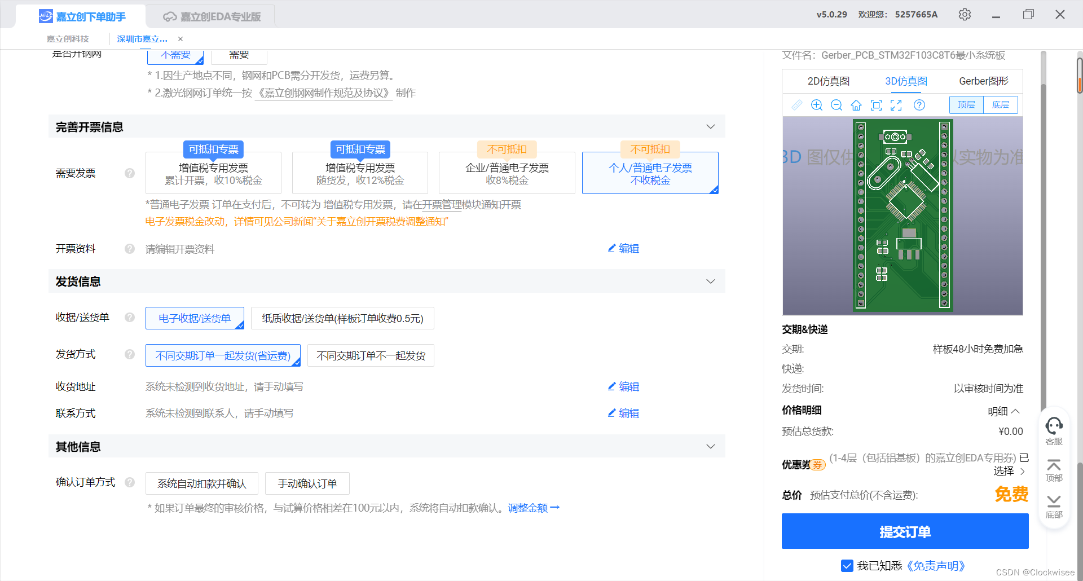Check the 我已知悉 disclaimer checkbox
1083x581 pixels.
847,566
